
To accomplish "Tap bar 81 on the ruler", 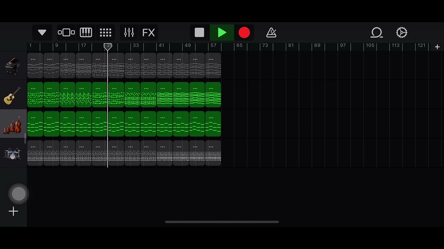I will [291, 46].
